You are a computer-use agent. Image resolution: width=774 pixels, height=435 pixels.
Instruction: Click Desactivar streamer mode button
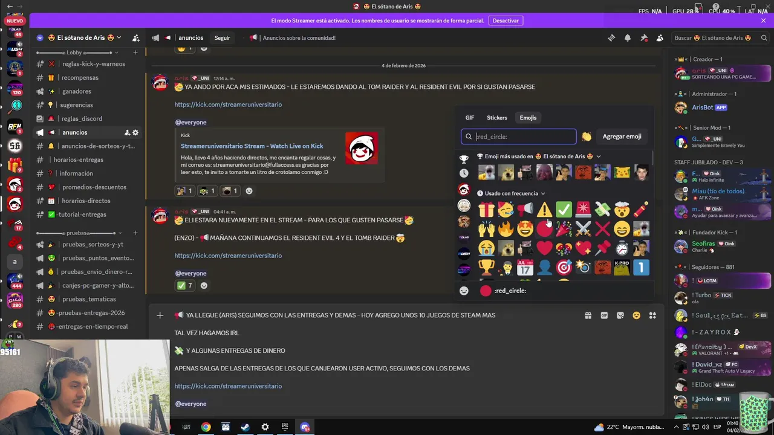point(506,21)
